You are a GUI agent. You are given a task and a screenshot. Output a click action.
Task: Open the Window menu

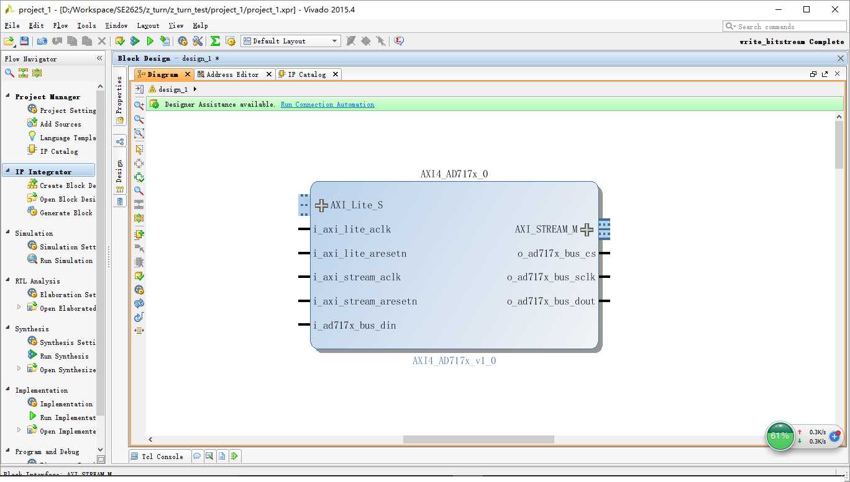[116, 25]
